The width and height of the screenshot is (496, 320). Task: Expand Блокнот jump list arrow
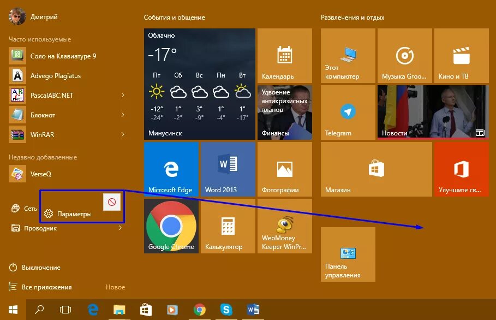(x=123, y=115)
